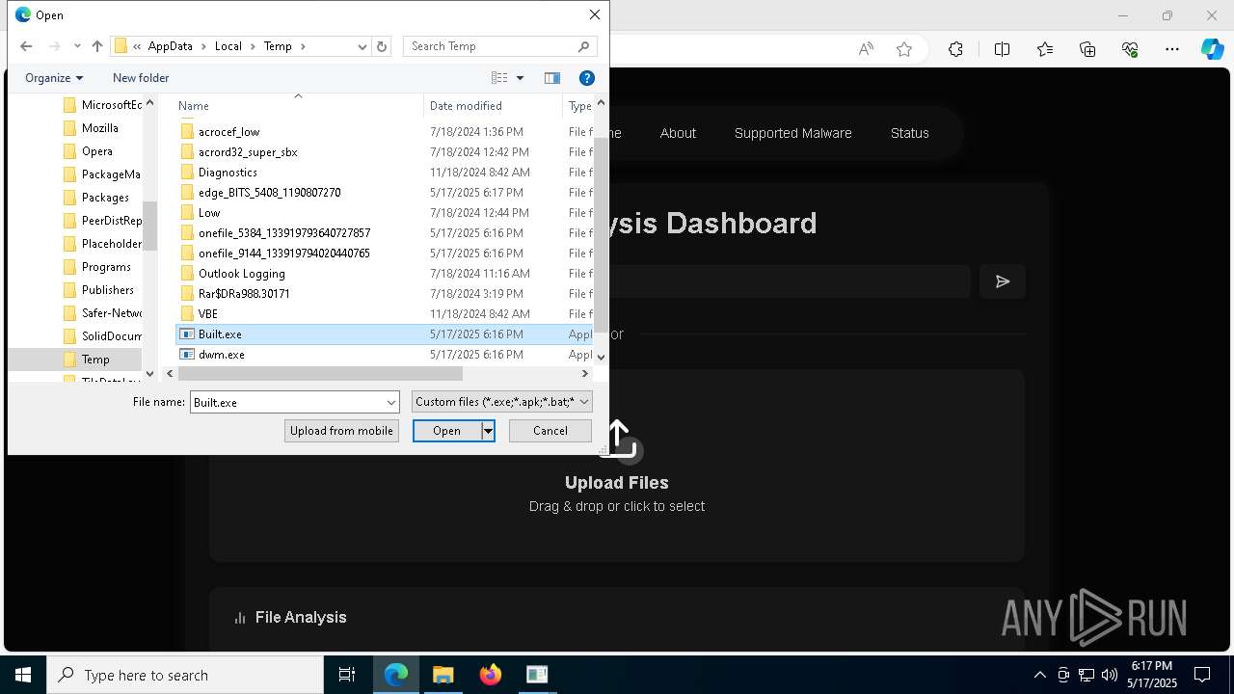Click Type here to search box

coord(185,675)
